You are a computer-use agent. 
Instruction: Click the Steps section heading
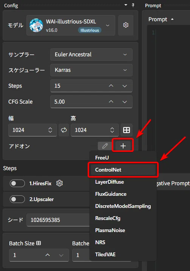tap(10, 168)
